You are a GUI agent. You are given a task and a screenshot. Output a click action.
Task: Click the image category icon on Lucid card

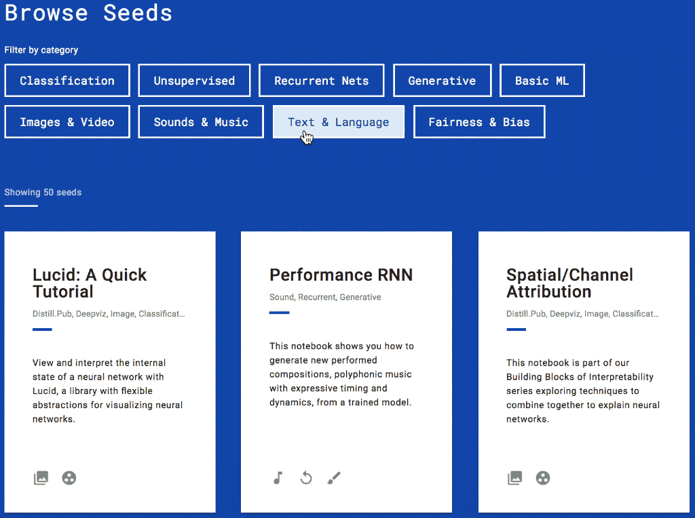[x=41, y=478]
